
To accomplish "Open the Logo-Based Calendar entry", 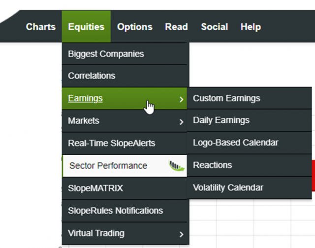I will click(x=235, y=143).
